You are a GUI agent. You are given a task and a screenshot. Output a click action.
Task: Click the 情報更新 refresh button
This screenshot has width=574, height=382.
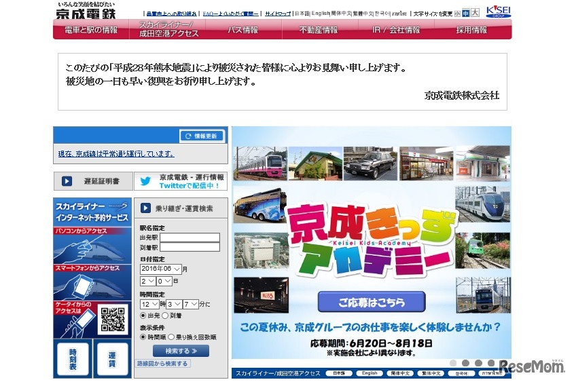[202, 136]
